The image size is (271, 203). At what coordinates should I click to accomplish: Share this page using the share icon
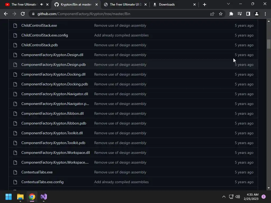click(212, 14)
